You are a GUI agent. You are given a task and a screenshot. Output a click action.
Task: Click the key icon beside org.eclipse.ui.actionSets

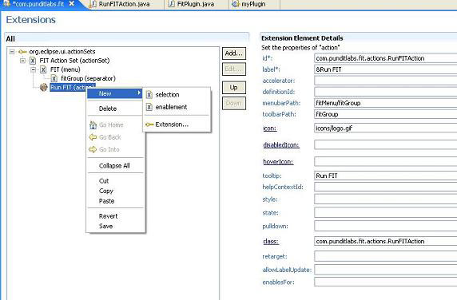tap(22, 52)
